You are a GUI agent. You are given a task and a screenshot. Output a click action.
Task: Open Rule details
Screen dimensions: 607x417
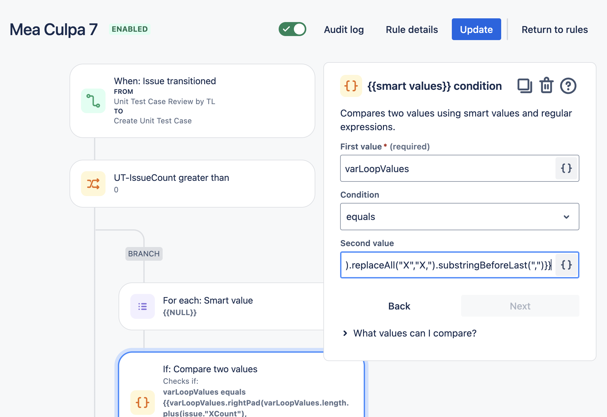pyautogui.click(x=412, y=30)
